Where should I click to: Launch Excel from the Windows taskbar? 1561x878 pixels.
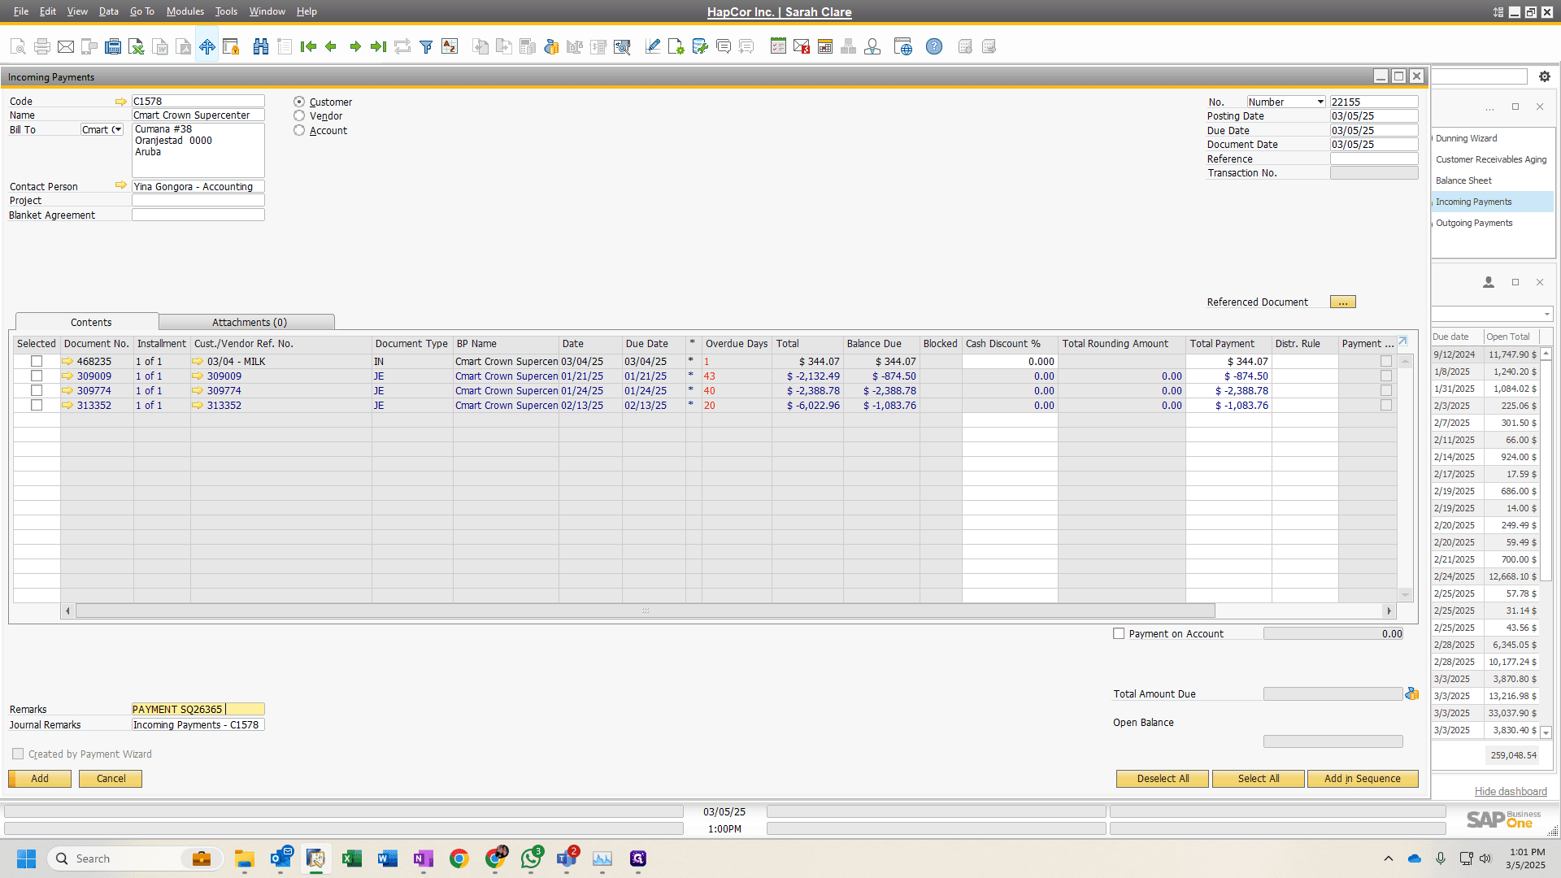[352, 858]
